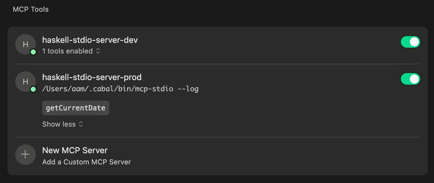Click the chevron beside 1 tools enabled

pos(98,51)
